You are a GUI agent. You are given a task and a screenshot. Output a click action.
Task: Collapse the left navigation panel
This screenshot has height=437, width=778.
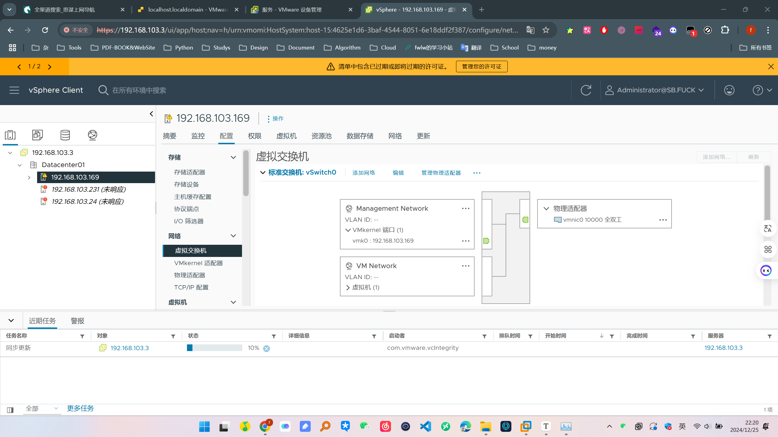coord(151,114)
